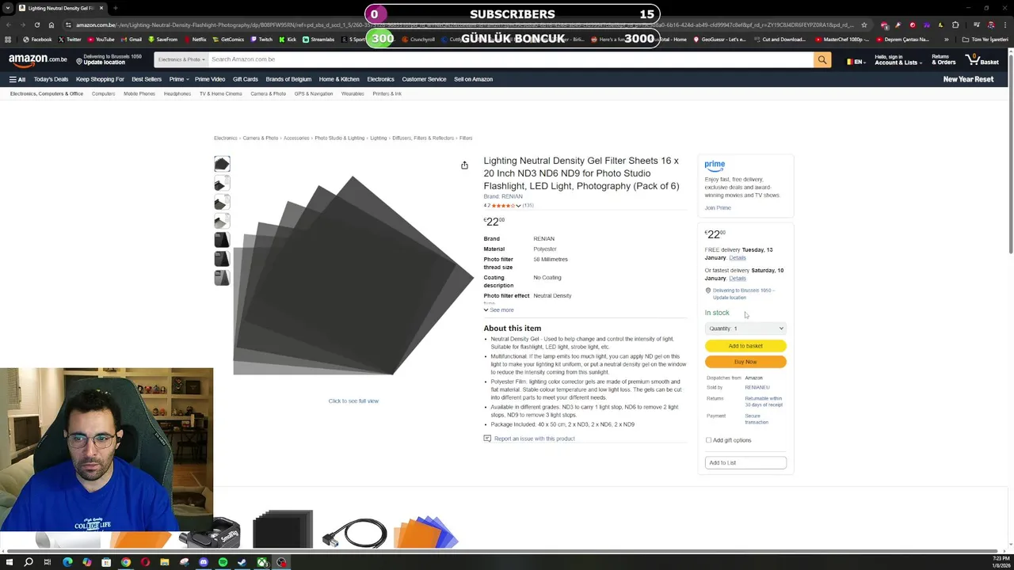This screenshot has width=1014, height=570.
Task: Open the basket cart icon
Action: pos(982,59)
